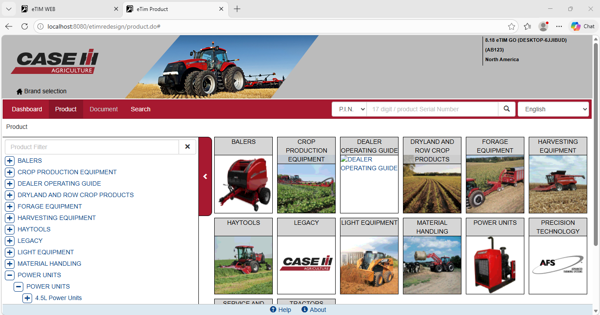This screenshot has height=315, width=600.
Task: Add this page to favorites star
Action: tap(512, 26)
